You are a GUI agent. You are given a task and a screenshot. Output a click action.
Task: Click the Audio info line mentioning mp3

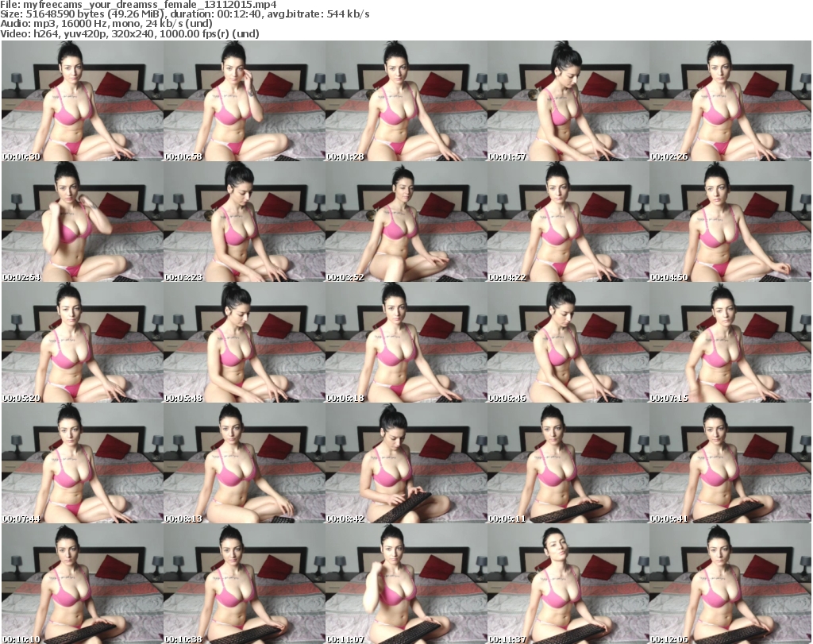click(106, 24)
